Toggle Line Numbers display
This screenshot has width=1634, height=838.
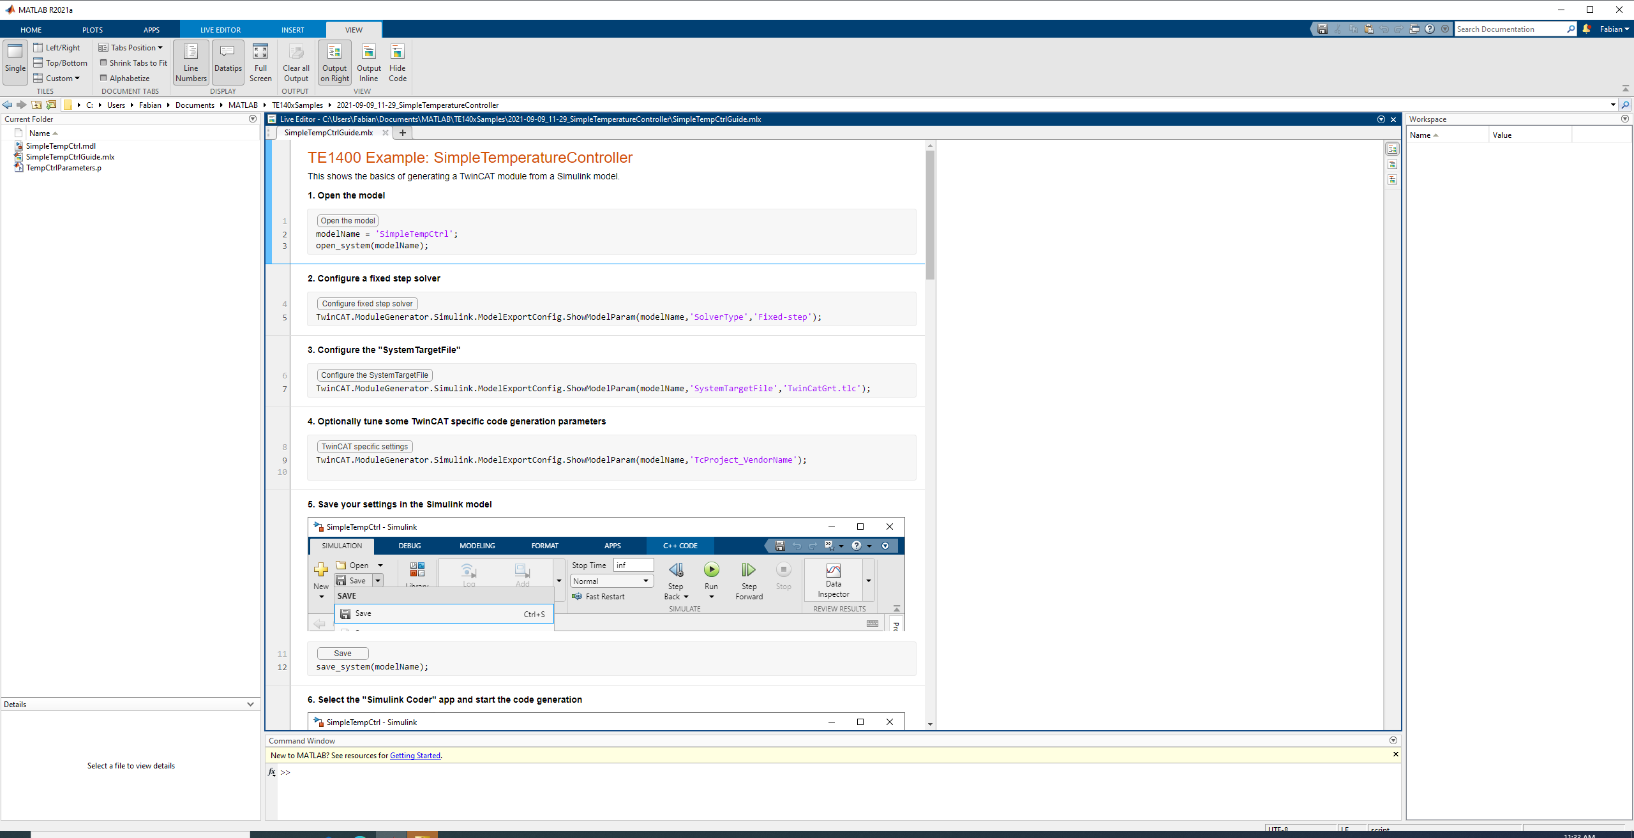click(191, 62)
